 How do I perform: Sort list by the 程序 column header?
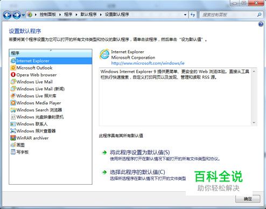click(x=51, y=53)
